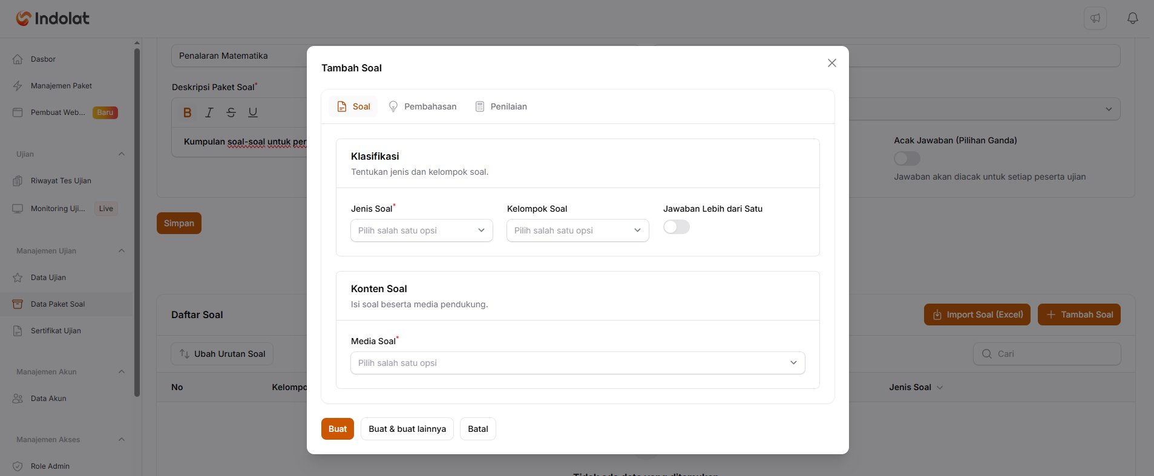Click the Penalaran Matematika name field

click(240, 56)
